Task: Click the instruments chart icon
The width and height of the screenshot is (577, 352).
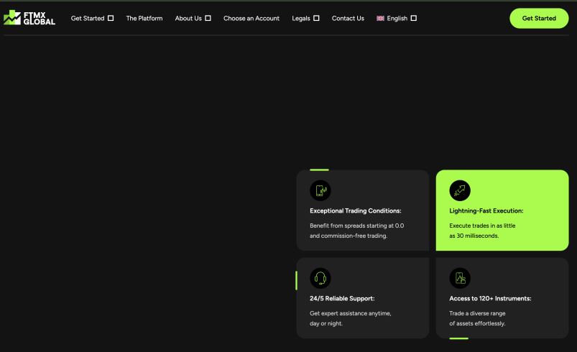Action: pyautogui.click(x=460, y=278)
